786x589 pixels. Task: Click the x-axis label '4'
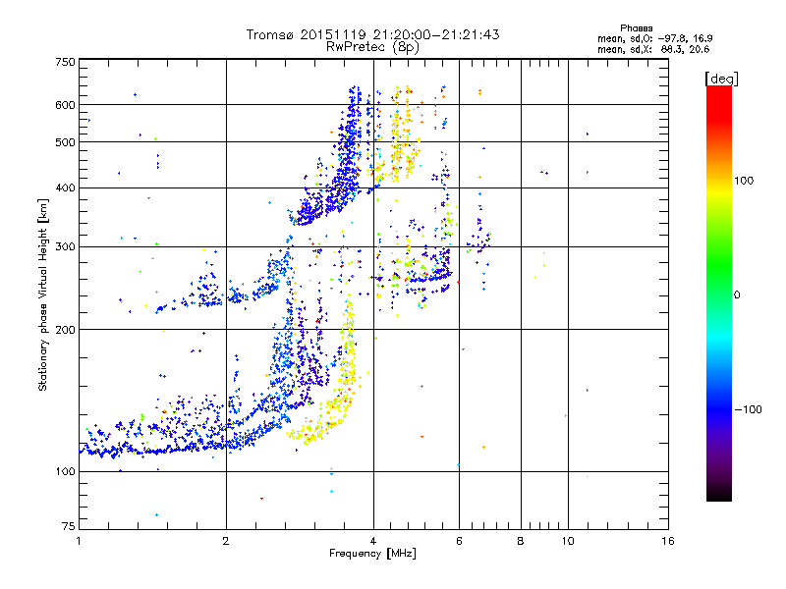373,541
